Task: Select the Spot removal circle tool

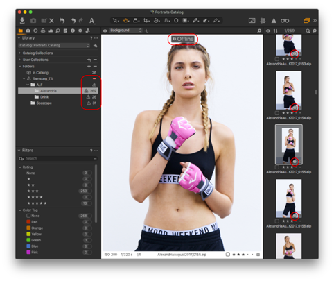Action: coord(176,21)
